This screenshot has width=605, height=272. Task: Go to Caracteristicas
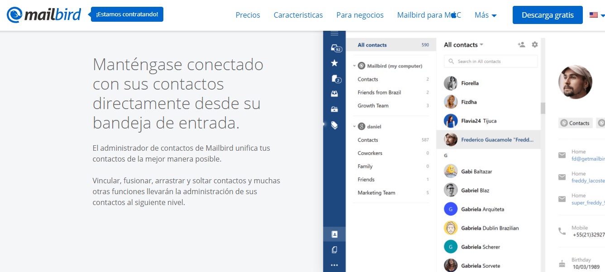click(x=298, y=15)
